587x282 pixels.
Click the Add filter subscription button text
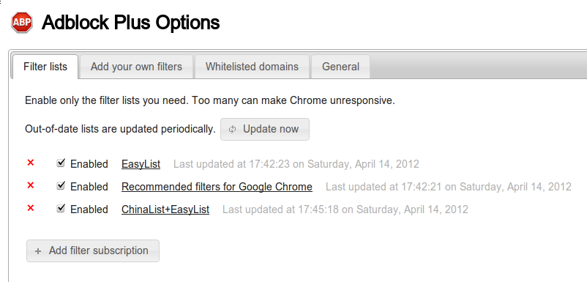coord(99,251)
